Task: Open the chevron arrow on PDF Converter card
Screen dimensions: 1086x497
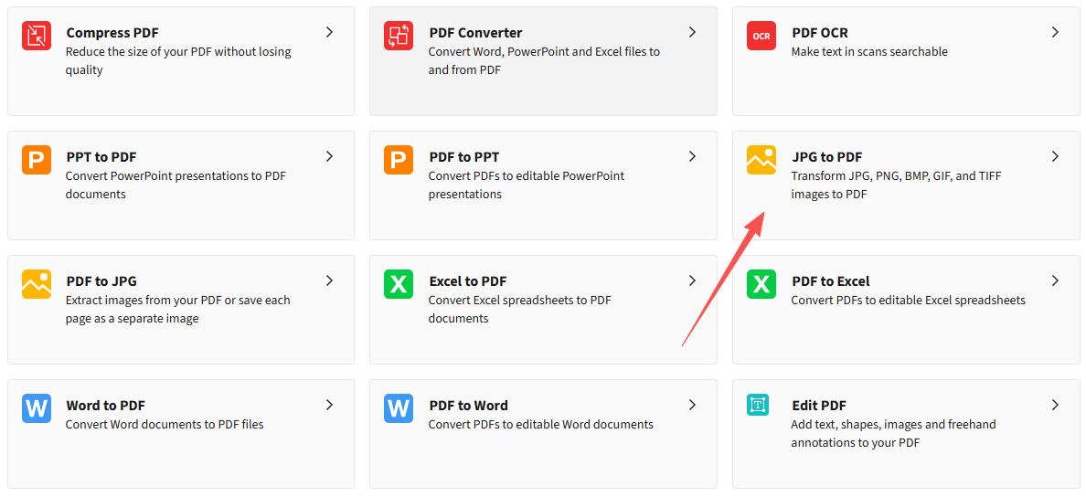Action: pyautogui.click(x=692, y=32)
